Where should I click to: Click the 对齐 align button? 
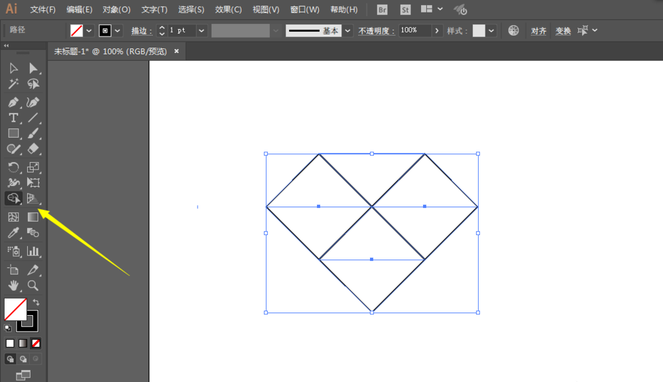click(x=538, y=31)
